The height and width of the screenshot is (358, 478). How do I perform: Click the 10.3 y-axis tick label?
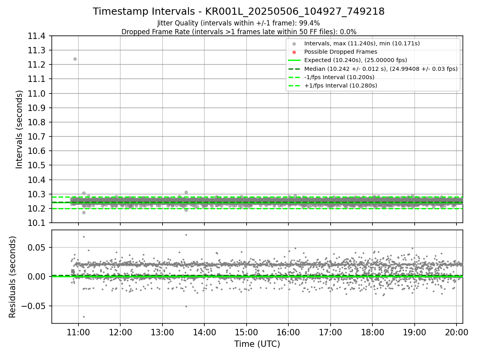(x=37, y=194)
